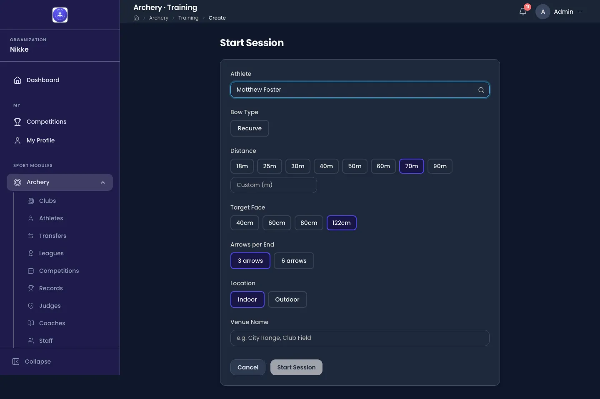Collapse the Archery module chevron

point(103,182)
